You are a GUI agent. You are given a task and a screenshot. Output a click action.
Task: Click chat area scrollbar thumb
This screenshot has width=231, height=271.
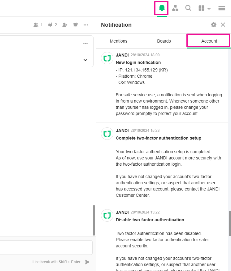click(94, 220)
